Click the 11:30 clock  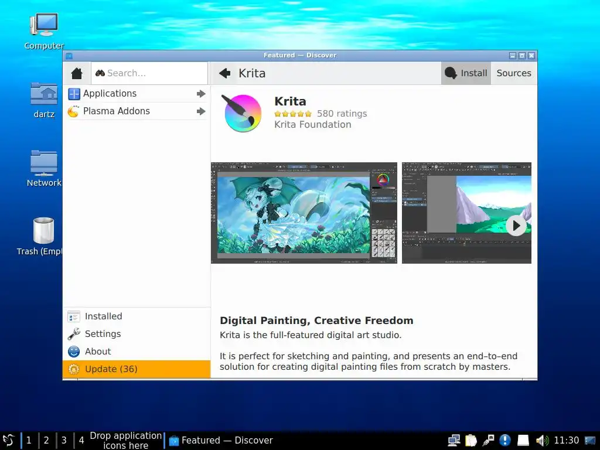(567, 441)
